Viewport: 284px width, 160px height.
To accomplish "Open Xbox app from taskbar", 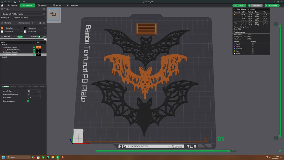I will pos(43,157).
